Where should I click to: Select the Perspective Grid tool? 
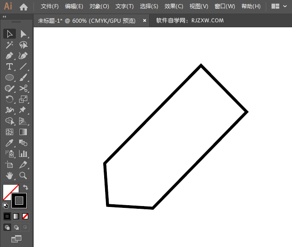point(23,121)
